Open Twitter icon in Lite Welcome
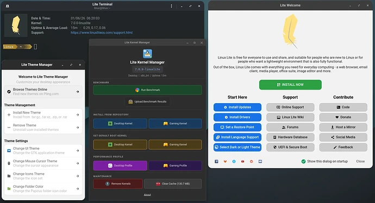Image resolution: width=375 pixels, height=203 pixels. click(x=234, y=161)
